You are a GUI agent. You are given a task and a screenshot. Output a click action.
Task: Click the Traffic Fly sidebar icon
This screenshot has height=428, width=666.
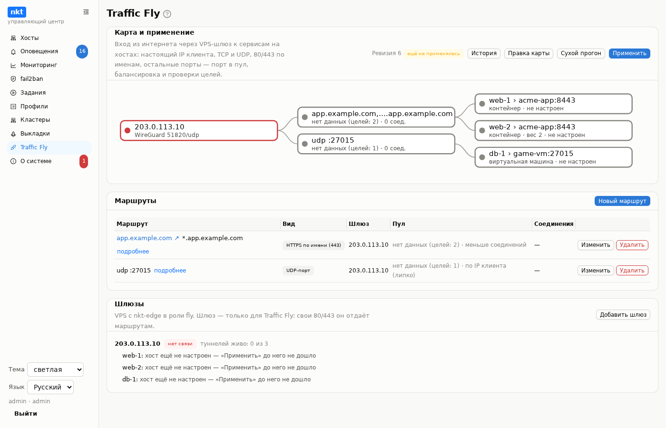point(13,147)
